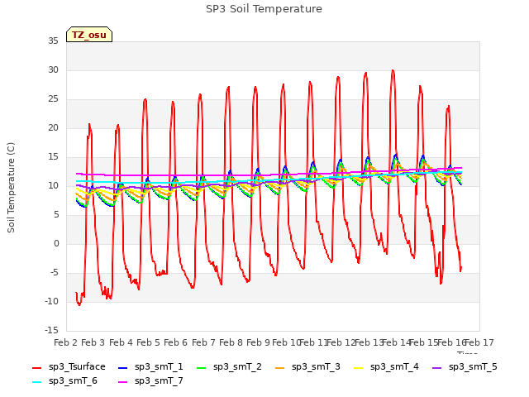Click the -10 y-axis tick label
The width and height of the screenshot is (529, 397).
coord(51,301)
